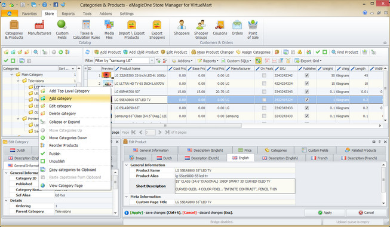Image resolution: width=390 pixels, height=227 pixels.
Task: Click green publish checkmark in category toolbar
Action: pos(6,60)
